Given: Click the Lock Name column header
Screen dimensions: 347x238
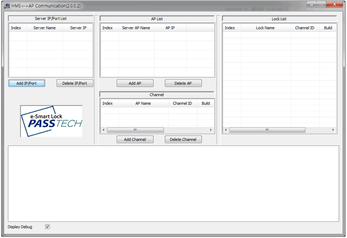Looking at the screenshot, I should point(265,28).
